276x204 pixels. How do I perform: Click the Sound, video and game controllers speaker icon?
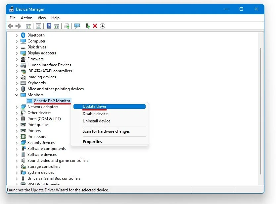(x=23, y=161)
